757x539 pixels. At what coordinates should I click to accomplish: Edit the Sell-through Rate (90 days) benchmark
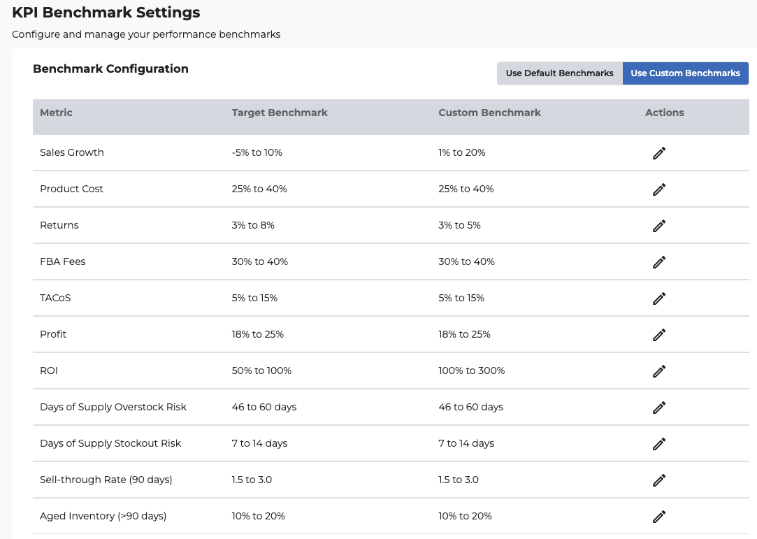[x=658, y=480]
